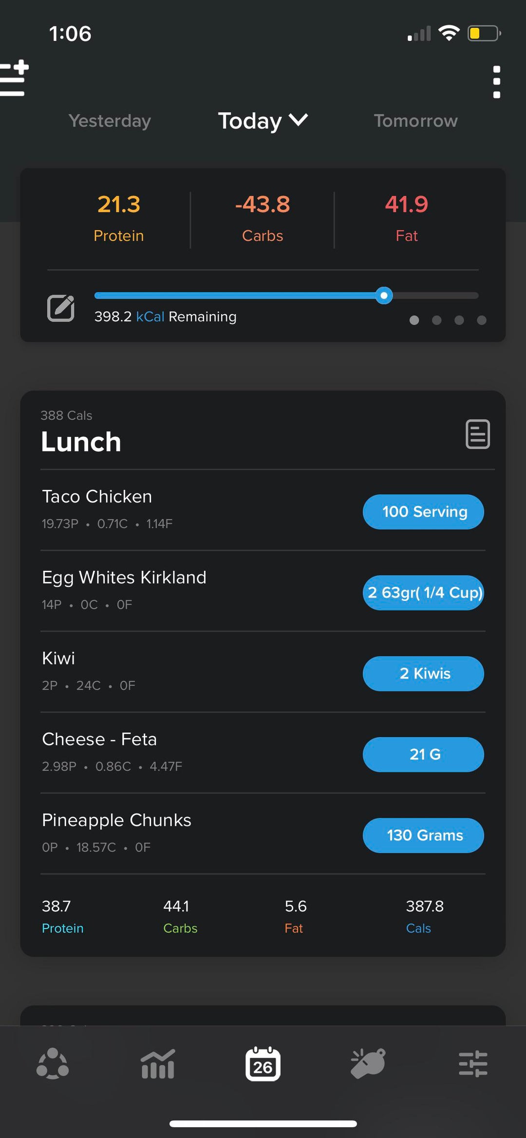Select the calendar diary icon showing 26

[x=263, y=1064]
